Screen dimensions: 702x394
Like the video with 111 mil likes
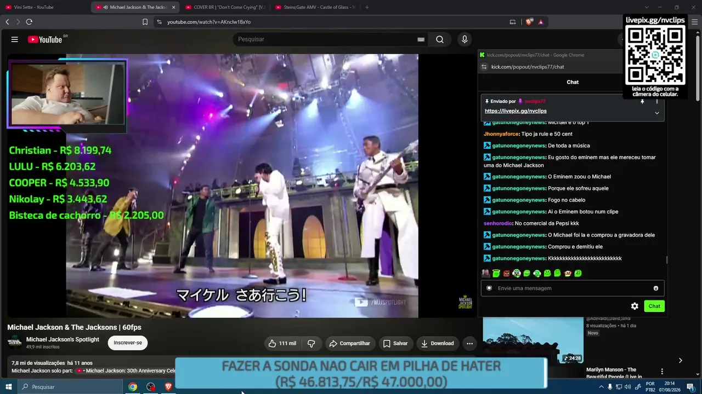click(282, 344)
